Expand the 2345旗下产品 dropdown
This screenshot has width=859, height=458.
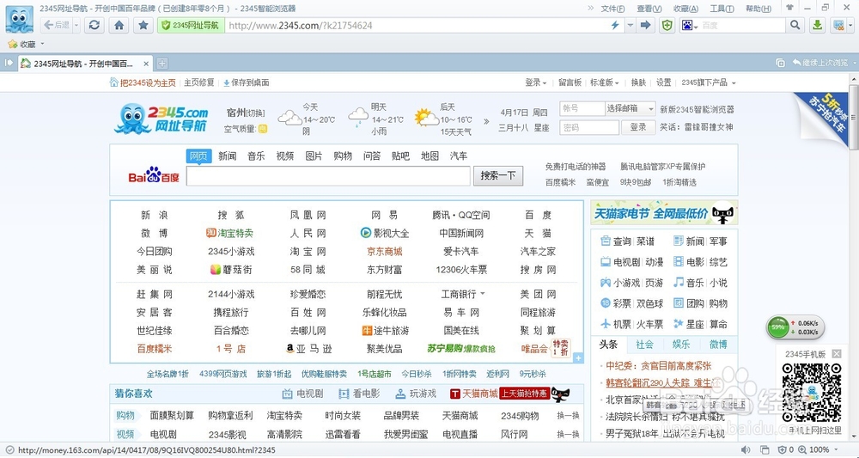[709, 82]
